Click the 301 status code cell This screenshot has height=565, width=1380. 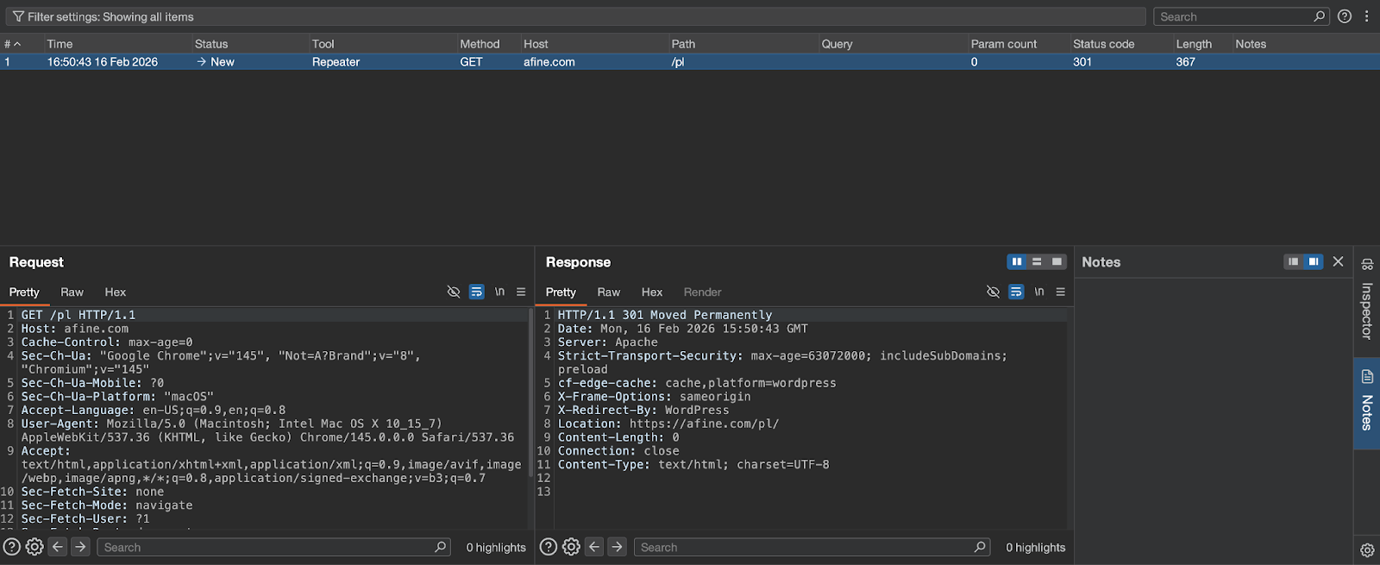pyautogui.click(x=1082, y=62)
